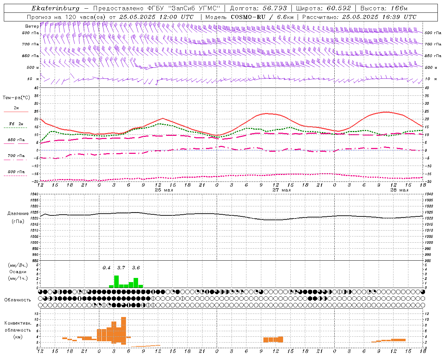Click the 2м temperature legend entry
This screenshot has width=443, height=354.
tap(16, 108)
